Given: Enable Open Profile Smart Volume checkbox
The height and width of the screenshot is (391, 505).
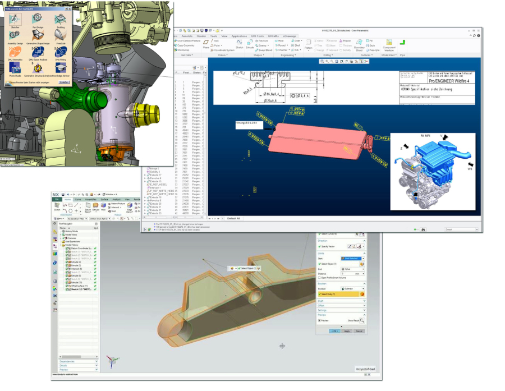Looking at the screenshot, I should 319,278.
